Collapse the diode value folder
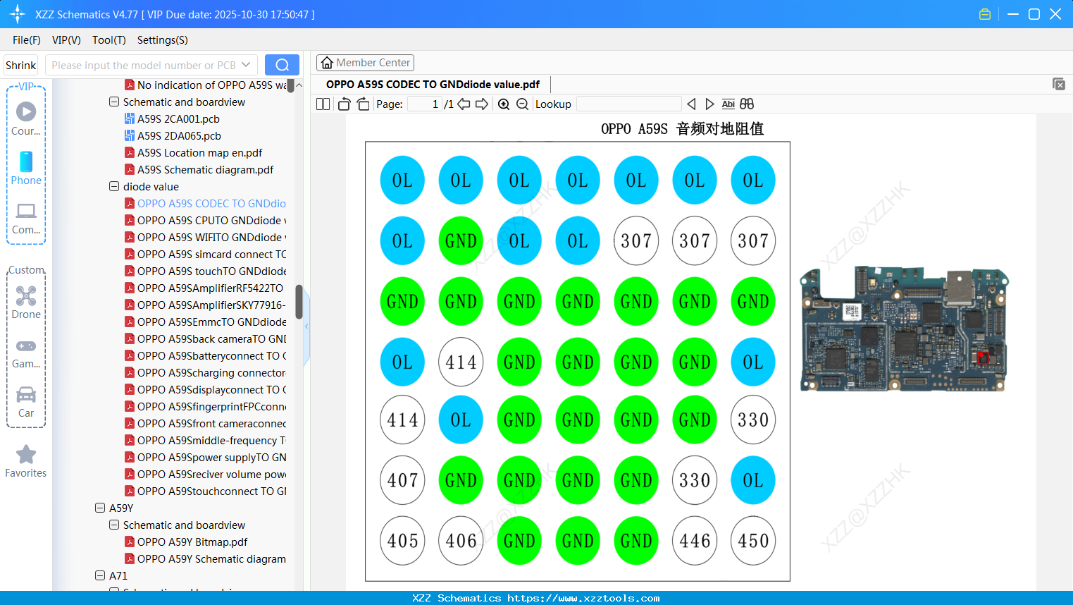This screenshot has width=1073, height=605. (x=114, y=187)
